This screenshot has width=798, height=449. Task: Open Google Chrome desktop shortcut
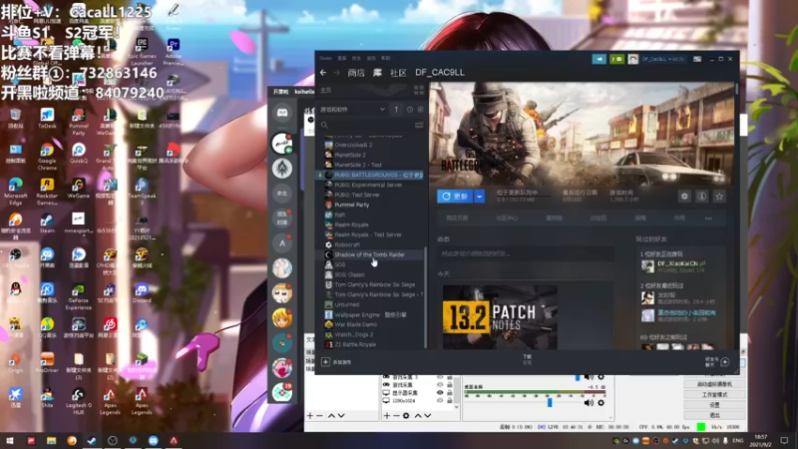click(x=47, y=155)
